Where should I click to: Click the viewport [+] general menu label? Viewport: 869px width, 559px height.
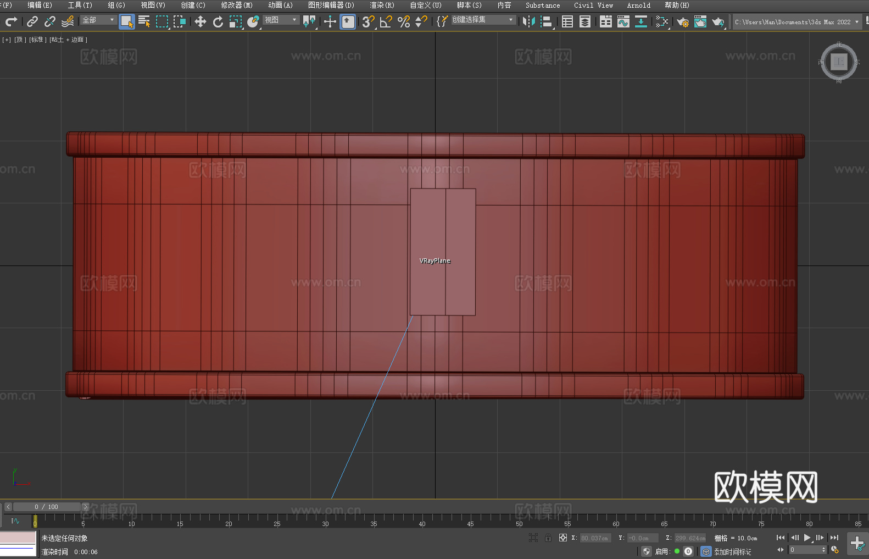point(7,40)
